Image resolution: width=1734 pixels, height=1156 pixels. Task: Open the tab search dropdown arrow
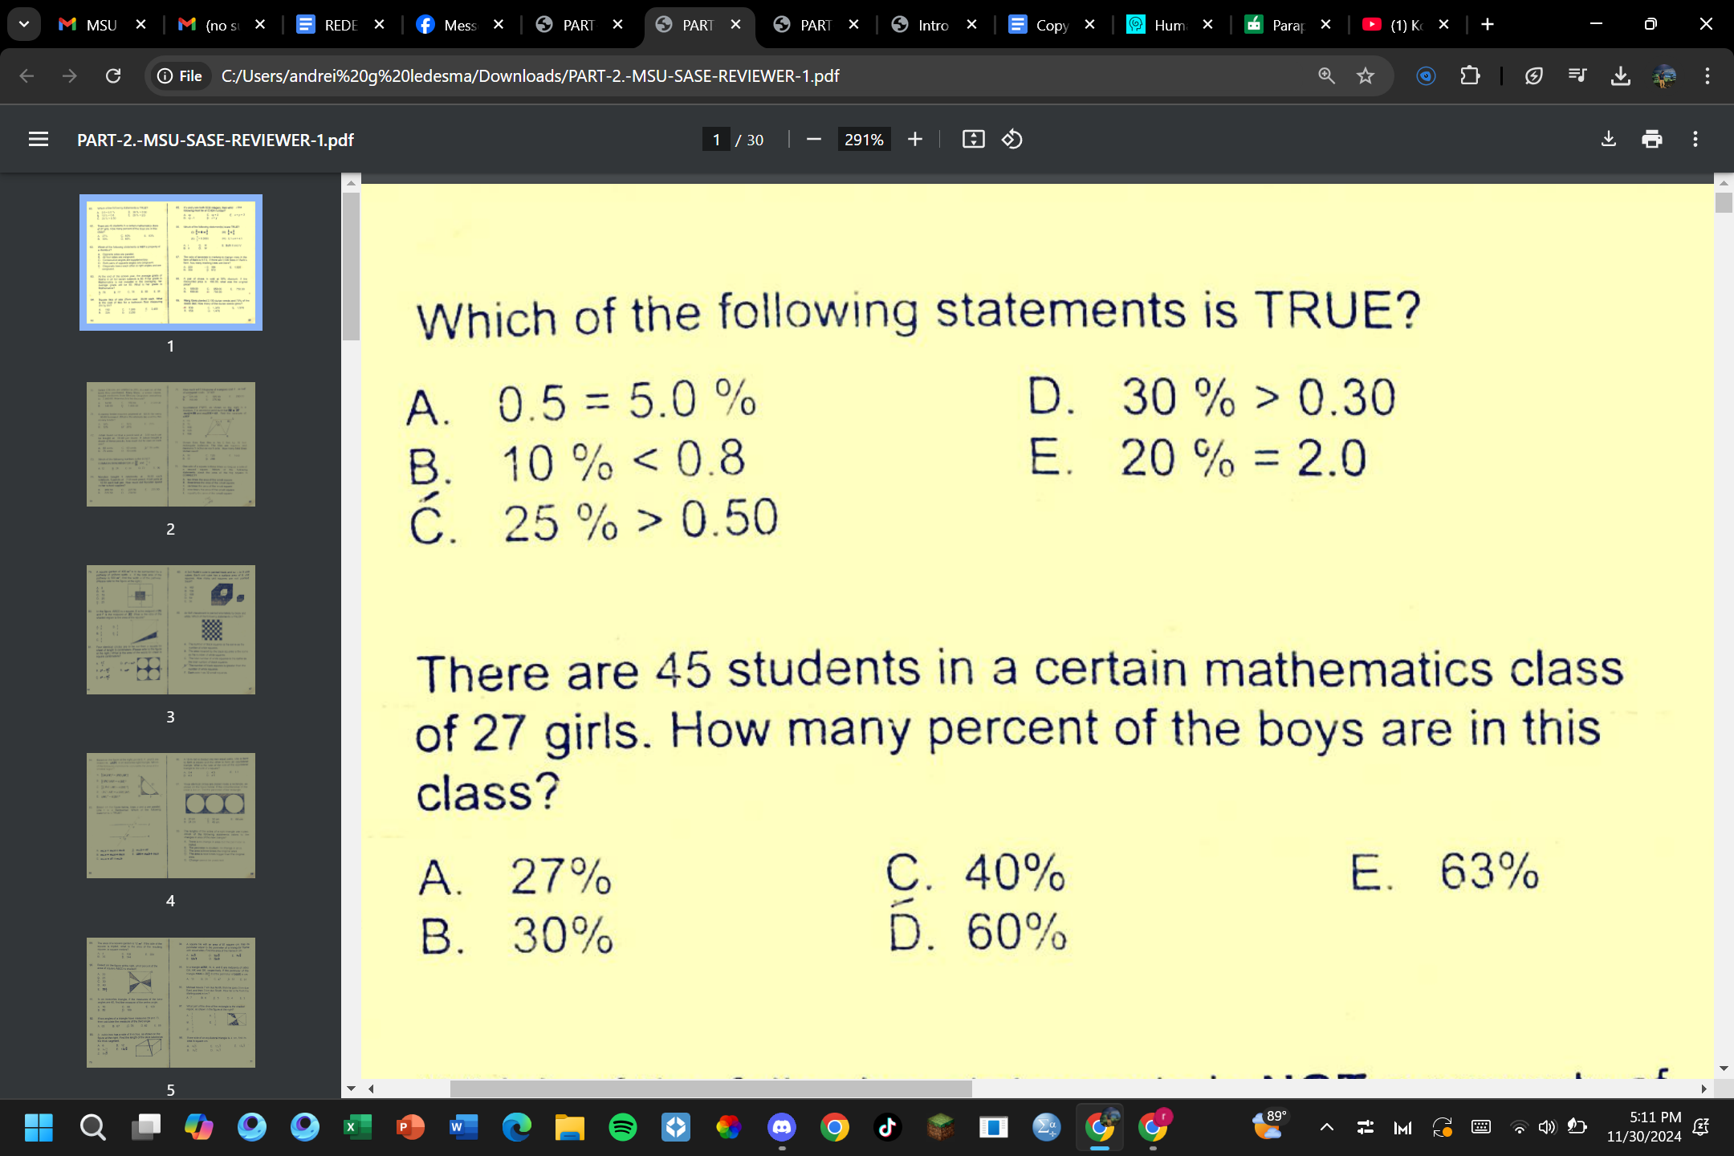[x=24, y=24]
